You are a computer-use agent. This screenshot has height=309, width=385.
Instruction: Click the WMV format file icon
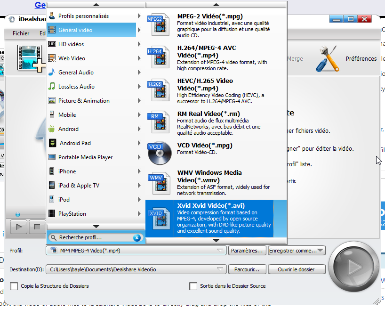[x=159, y=183]
